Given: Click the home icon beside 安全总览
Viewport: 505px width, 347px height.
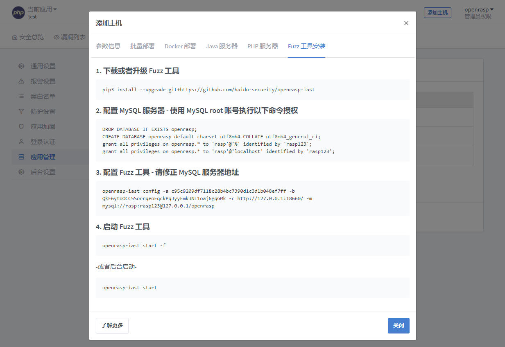Looking at the screenshot, I should (15, 37).
